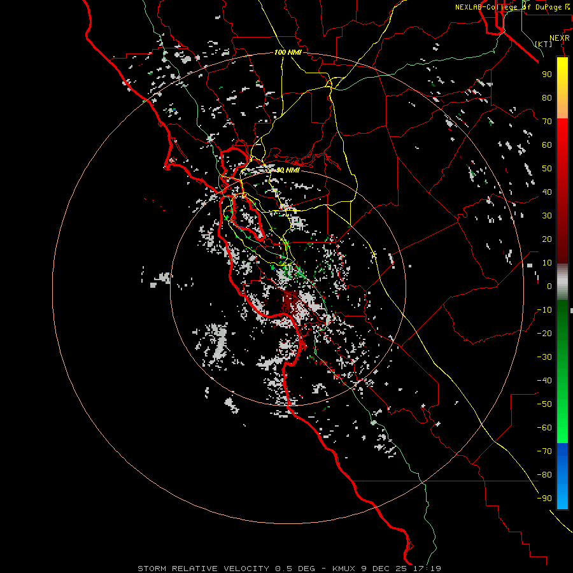Click the 50 NMI range ring label
Screen dimensions: 573x573
coord(288,170)
